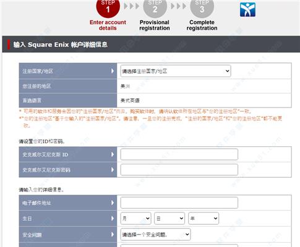Open the 请选择注册国家/地区 dropdown
The width and height of the screenshot is (300, 247).
click(176, 71)
